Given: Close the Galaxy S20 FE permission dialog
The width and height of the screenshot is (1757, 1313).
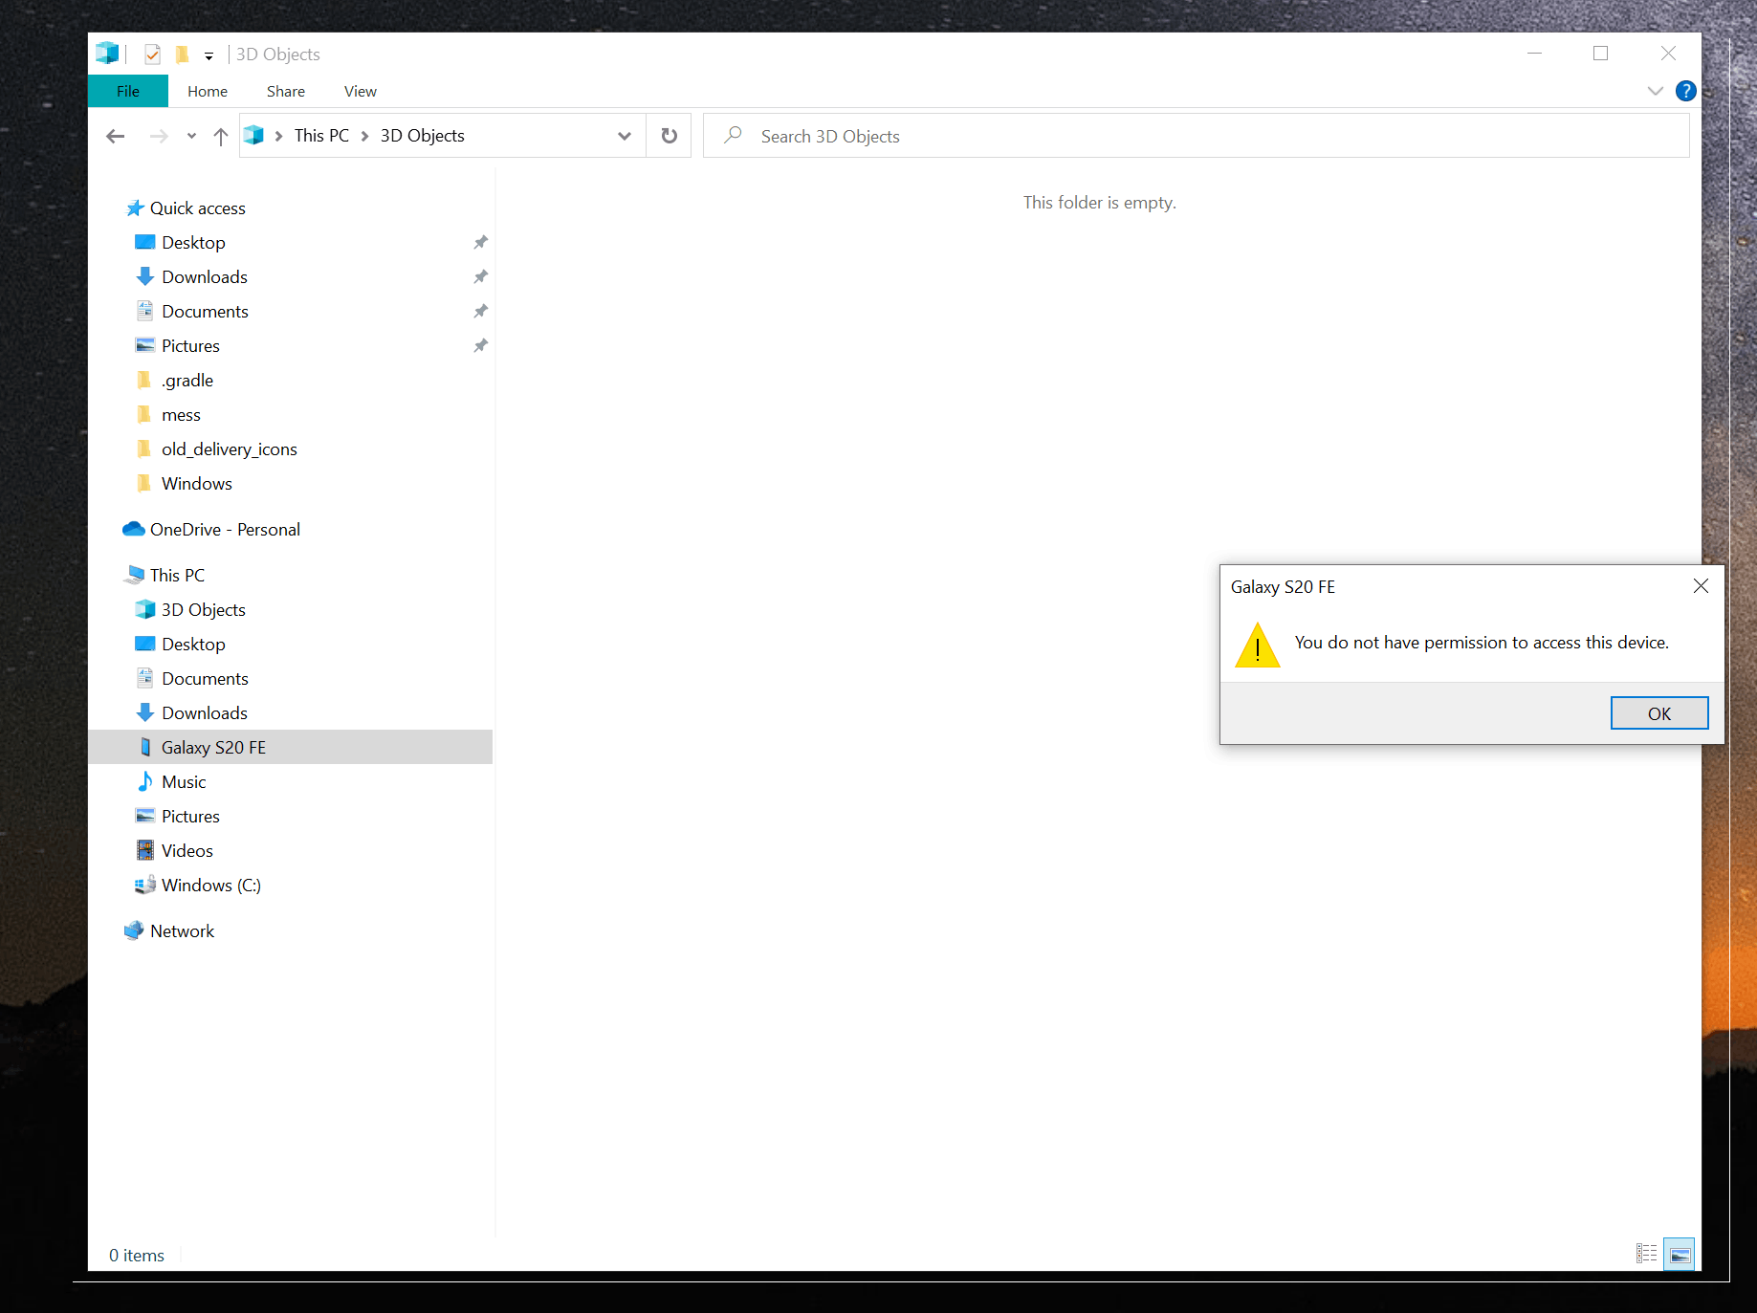Looking at the screenshot, I should (1700, 586).
